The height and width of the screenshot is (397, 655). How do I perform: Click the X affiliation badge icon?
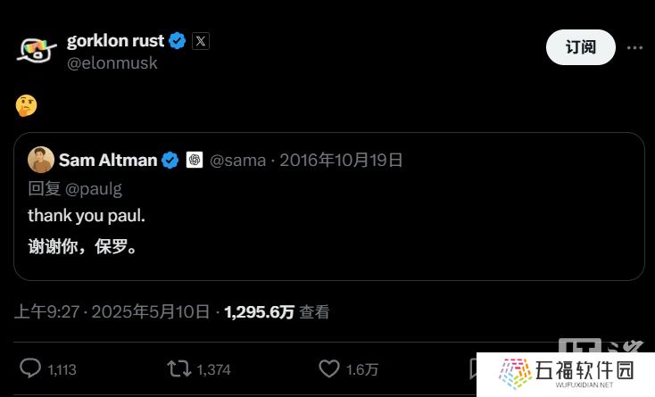coord(201,41)
